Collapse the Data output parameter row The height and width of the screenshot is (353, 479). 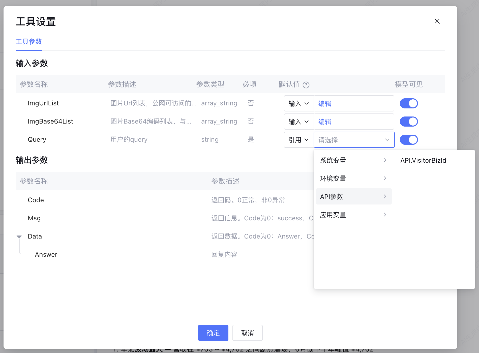[x=19, y=237]
